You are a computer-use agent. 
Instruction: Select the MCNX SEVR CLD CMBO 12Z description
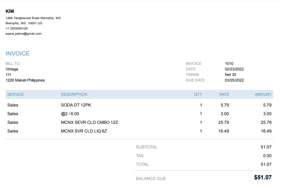tap(90, 122)
